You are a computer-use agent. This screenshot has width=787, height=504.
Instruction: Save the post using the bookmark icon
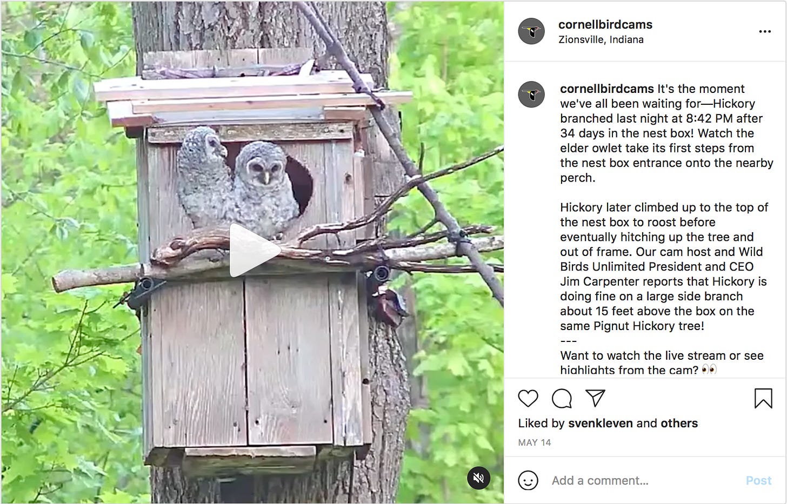pyautogui.click(x=763, y=399)
